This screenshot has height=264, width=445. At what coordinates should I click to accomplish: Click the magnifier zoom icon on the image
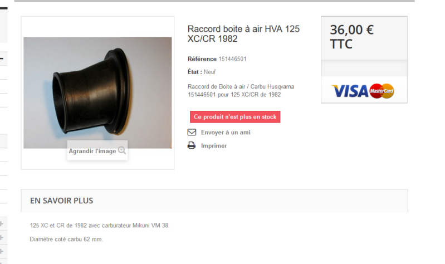click(122, 150)
